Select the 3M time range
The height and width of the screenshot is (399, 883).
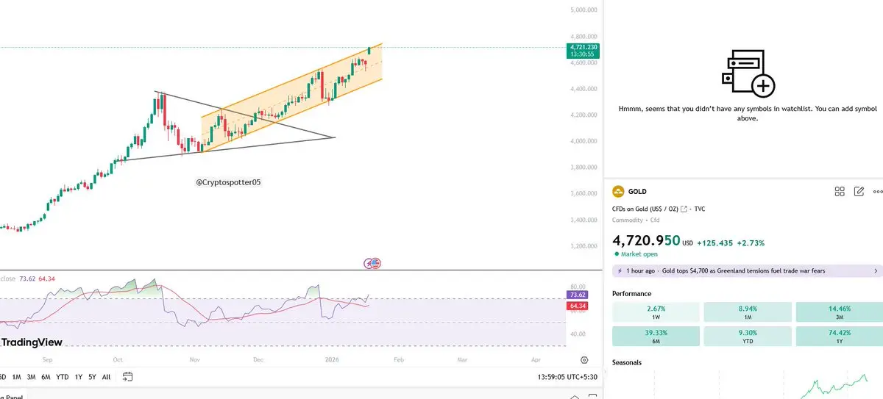click(x=31, y=377)
